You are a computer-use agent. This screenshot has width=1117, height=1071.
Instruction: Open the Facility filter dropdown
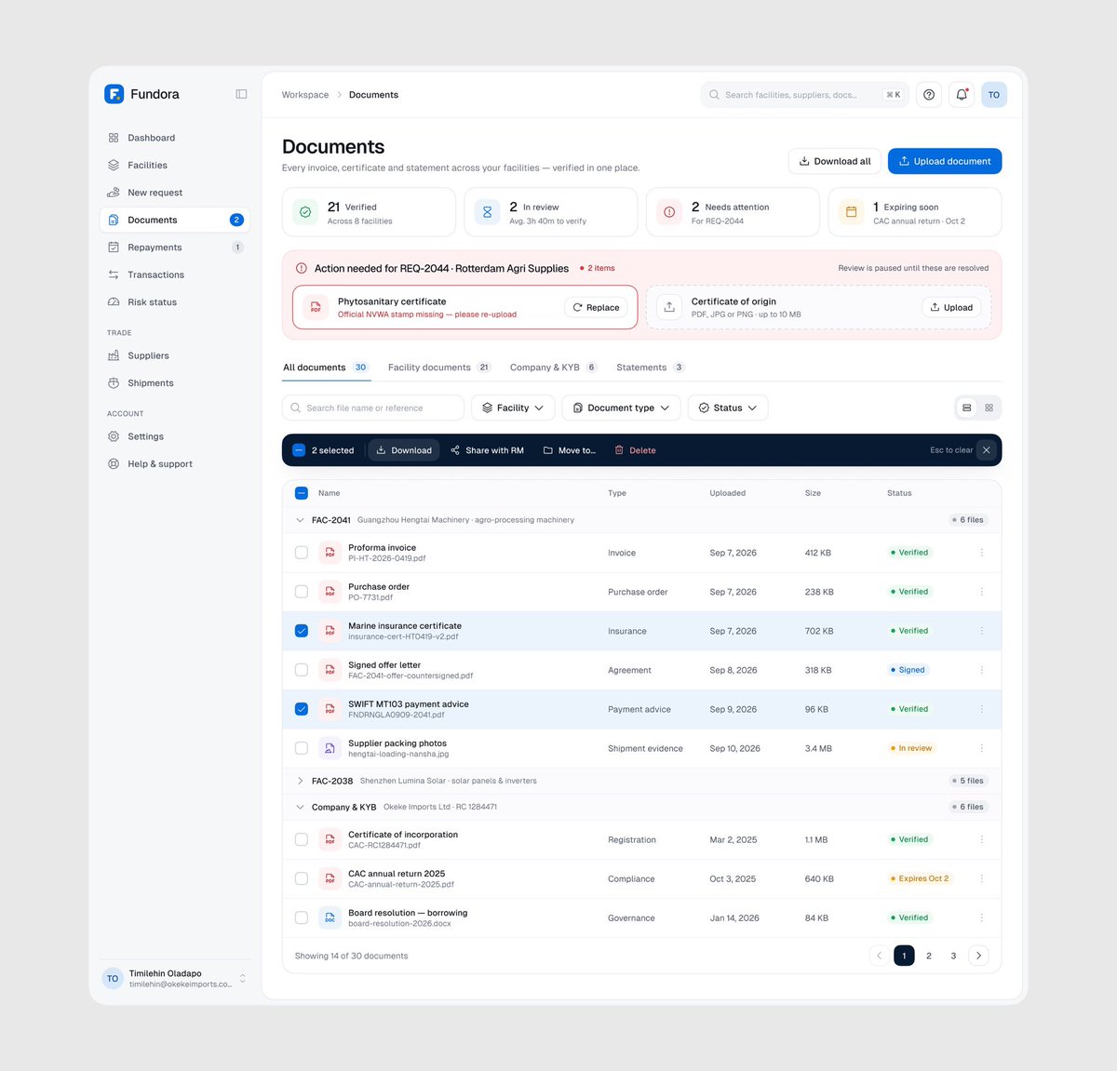coord(513,408)
